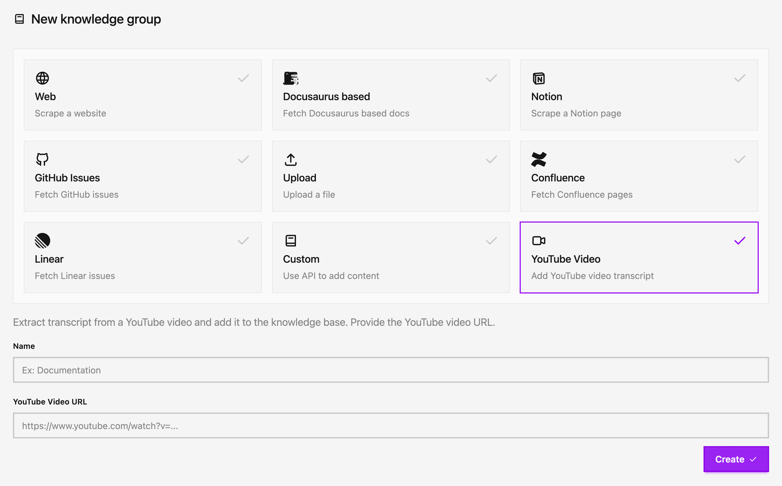The image size is (782, 486).
Task: Click into the YouTube Video URL field
Action: [391, 425]
